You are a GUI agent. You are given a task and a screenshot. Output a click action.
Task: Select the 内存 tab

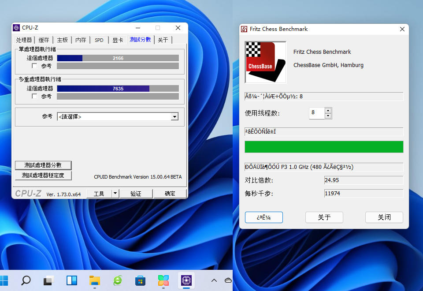(x=81, y=40)
